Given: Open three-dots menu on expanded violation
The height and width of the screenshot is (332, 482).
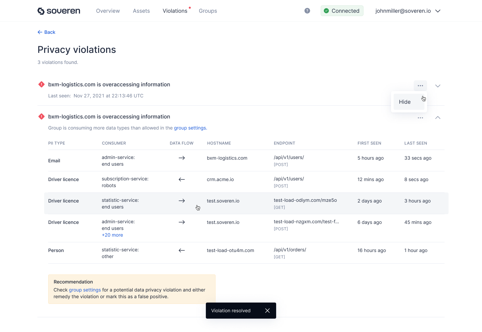Looking at the screenshot, I should [420, 118].
